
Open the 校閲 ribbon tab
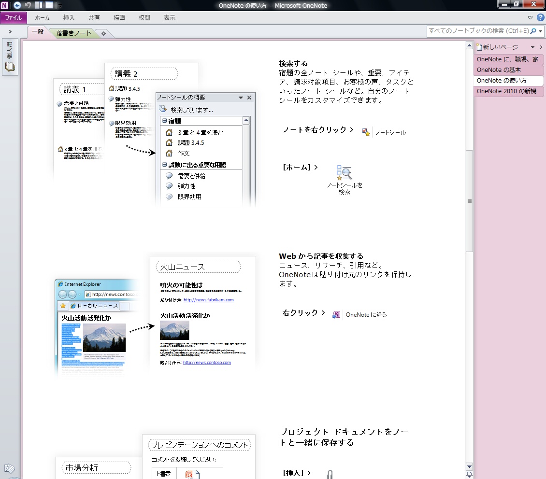coord(144,18)
